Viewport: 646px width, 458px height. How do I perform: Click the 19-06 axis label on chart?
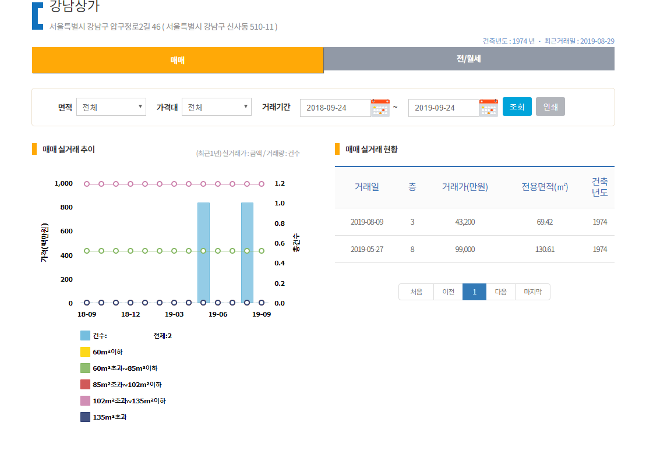[217, 314]
